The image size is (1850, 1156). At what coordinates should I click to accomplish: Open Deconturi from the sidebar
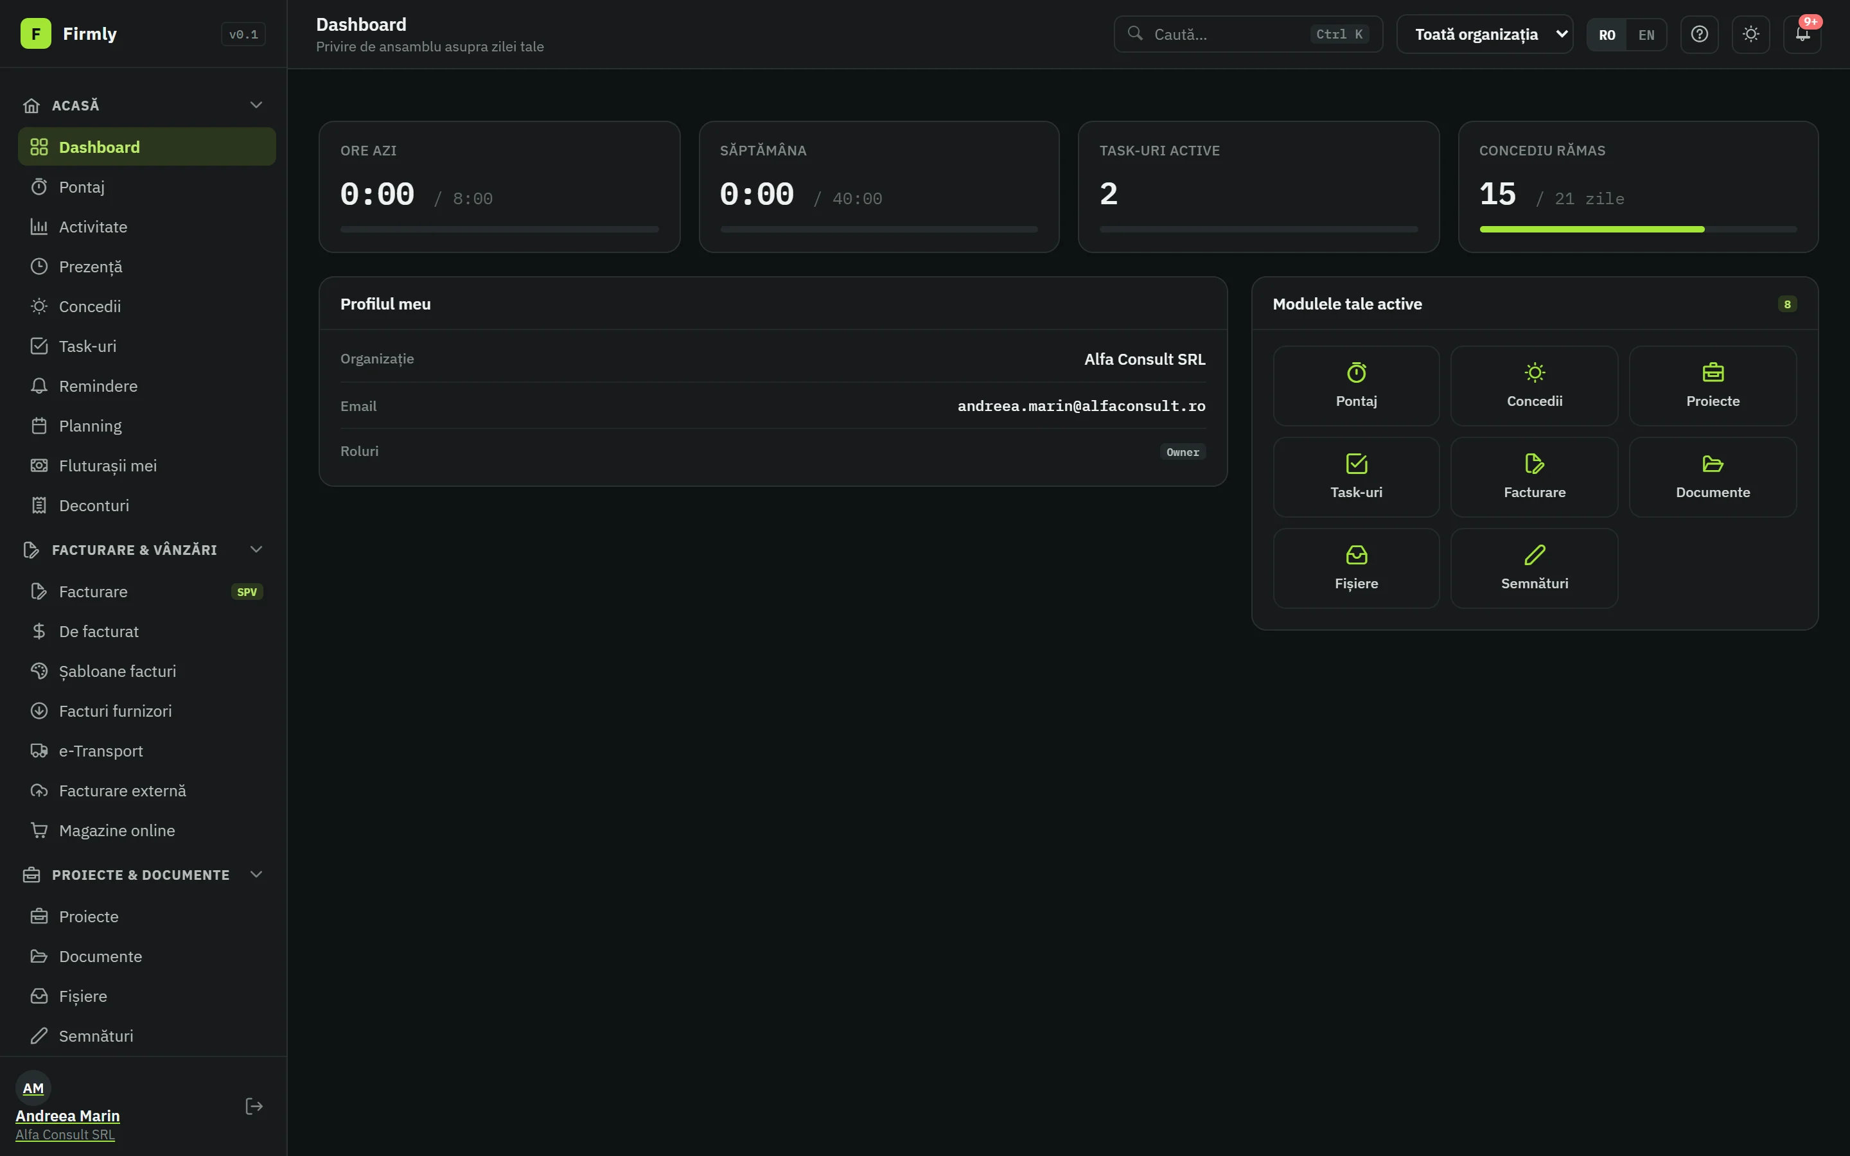(x=146, y=505)
